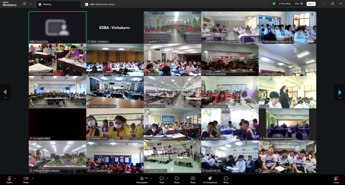Select the Joseph Upatham School video tile
This screenshot has width=345, height=185.
[115, 92]
